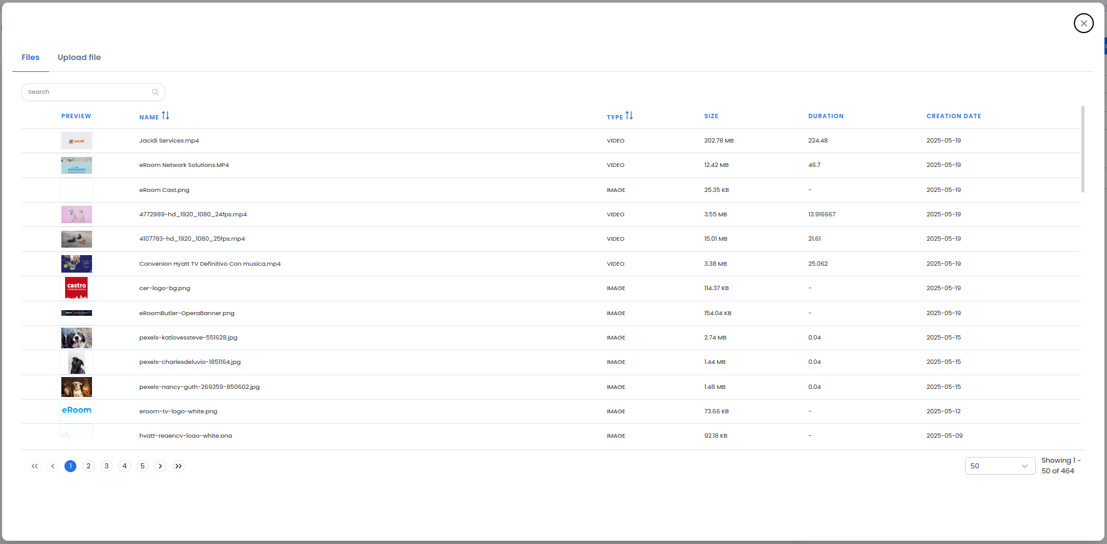Viewport: 1107px width, 544px height.
Task: Click file name Jacidi Services.mp4
Action: [169, 141]
